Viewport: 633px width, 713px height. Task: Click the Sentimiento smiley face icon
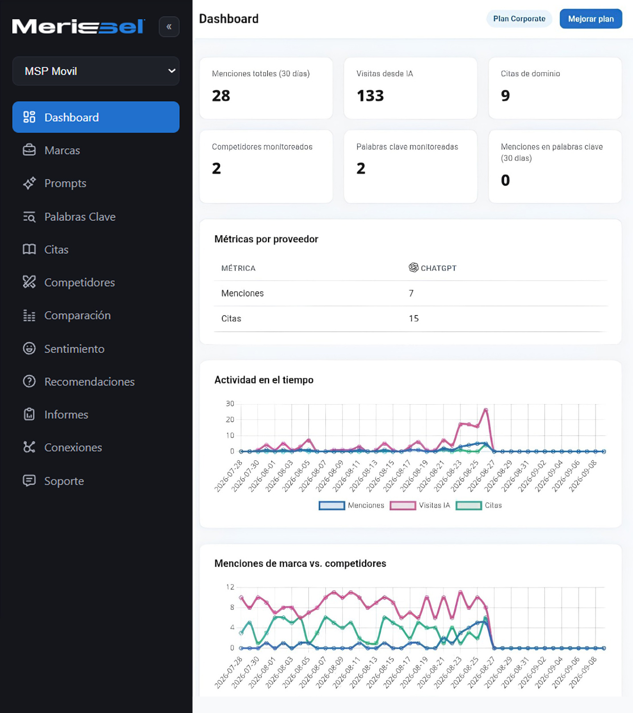click(x=29, y=348)
